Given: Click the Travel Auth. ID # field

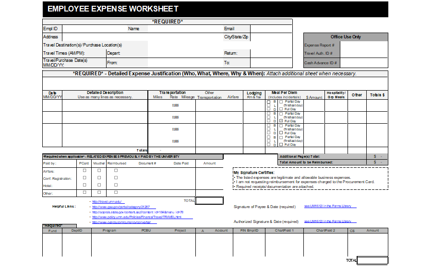Looking at the screenshot, I should pyautogui.click(x=364, y=53).
